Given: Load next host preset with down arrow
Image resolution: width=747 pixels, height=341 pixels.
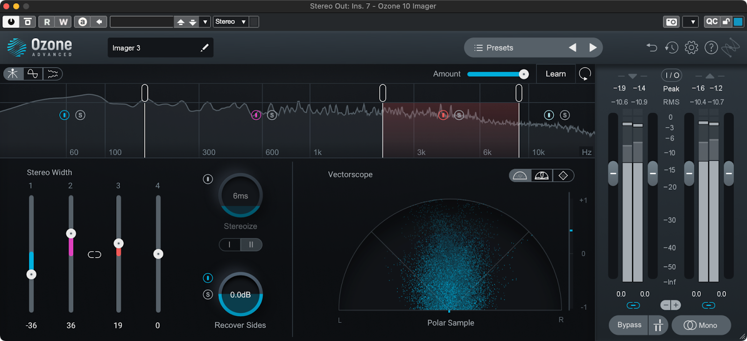Looking at the screenshot, I should 192,22.
